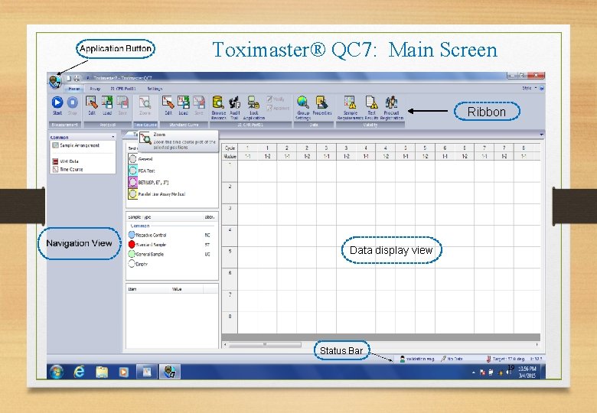Open Sample Requirements validity check
597x413 pixels.
pos(351,108)
